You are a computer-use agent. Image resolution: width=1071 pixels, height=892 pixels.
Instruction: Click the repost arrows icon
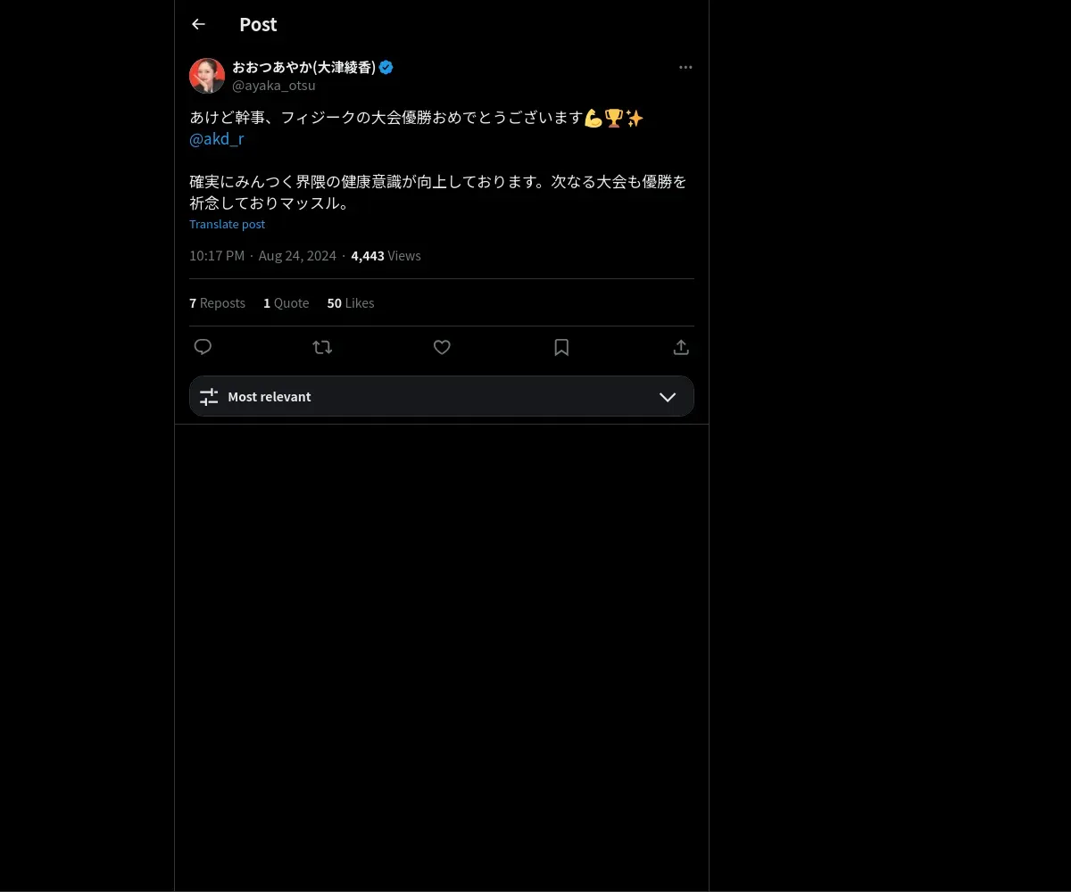click(x=322, y=347)
